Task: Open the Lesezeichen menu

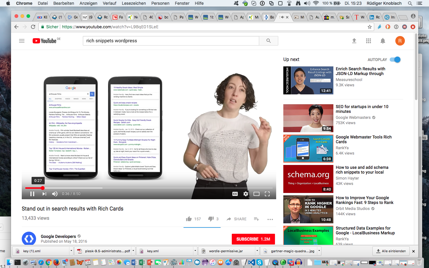Action: click(x=134, y=3)
